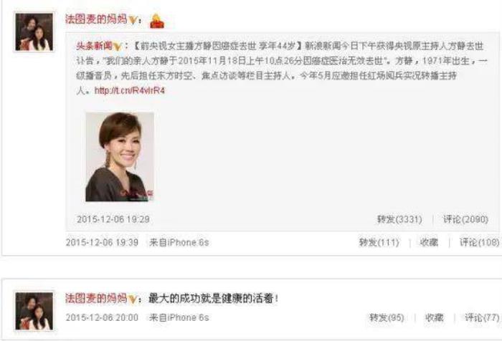Click 评论(108) on the first post
This screenshot has height=341, width=502.
(479, 242)
